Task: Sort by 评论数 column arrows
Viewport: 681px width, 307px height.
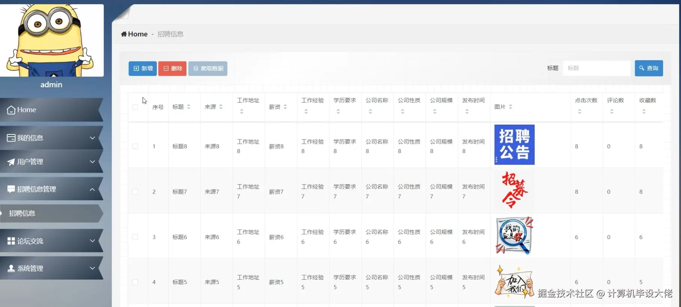Action: pyautogui.click(x=612, y=111)
